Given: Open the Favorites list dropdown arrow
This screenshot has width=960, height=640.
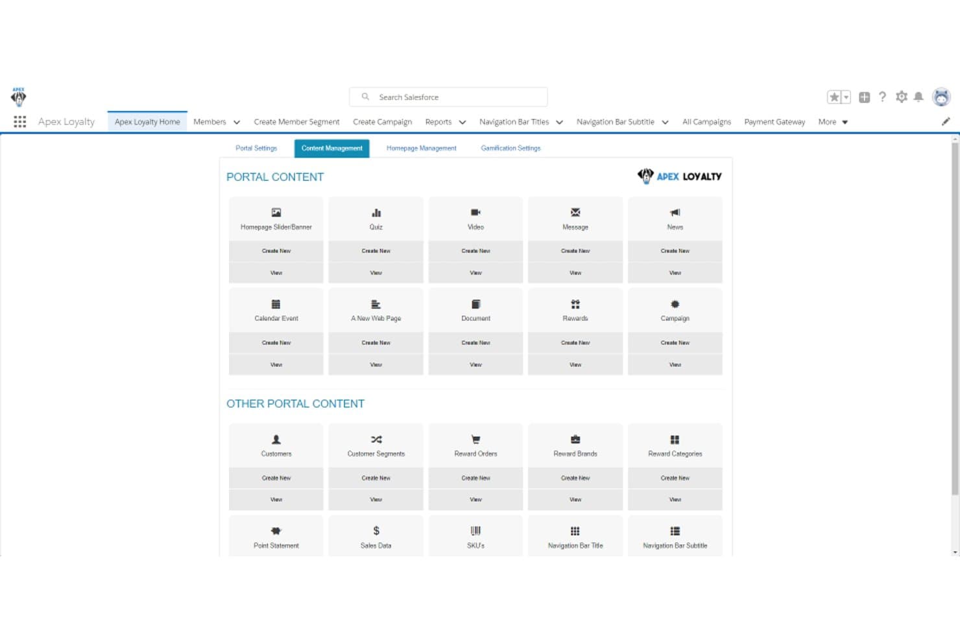Looking at the screenshot, I should pos(846,97).
